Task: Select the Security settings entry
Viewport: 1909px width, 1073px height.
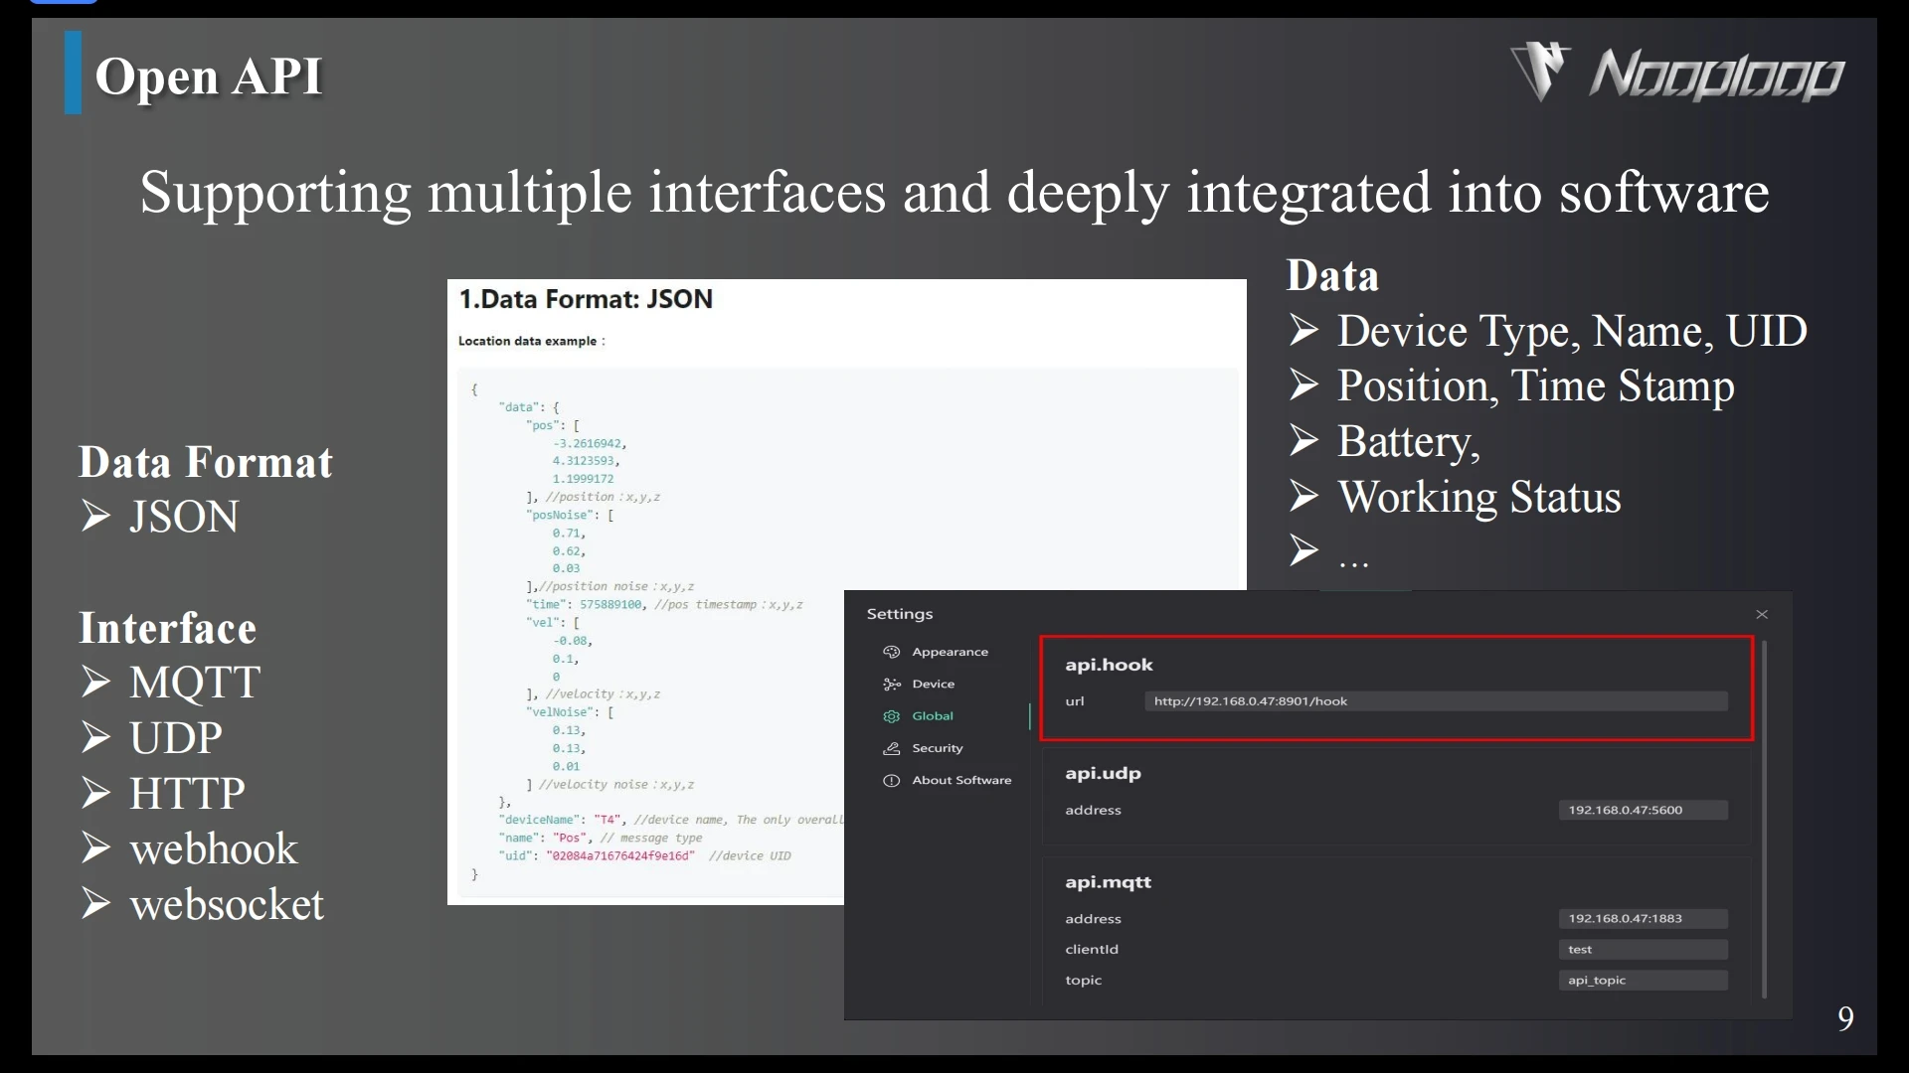Action: click(x=937, y=748)
